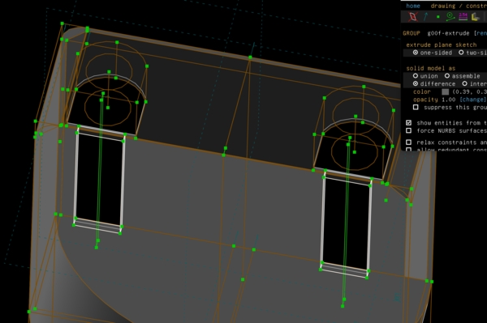Image resolution: width=487 pixels, height=323 pixels.
Task: Click the solid model as heading
Action: click(x=430, y=68)
